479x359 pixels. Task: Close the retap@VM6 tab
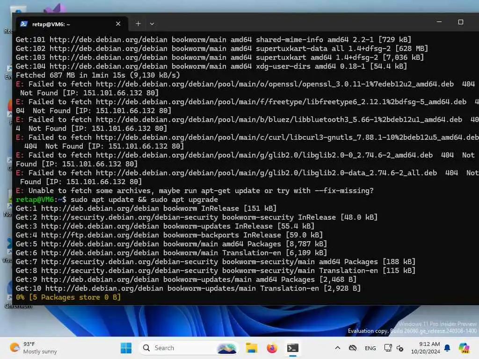coord(118,24)
